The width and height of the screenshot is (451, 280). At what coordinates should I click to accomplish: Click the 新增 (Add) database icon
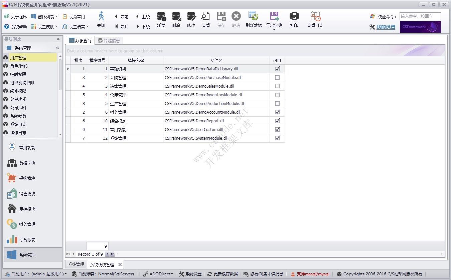click(x=161, y=17)
